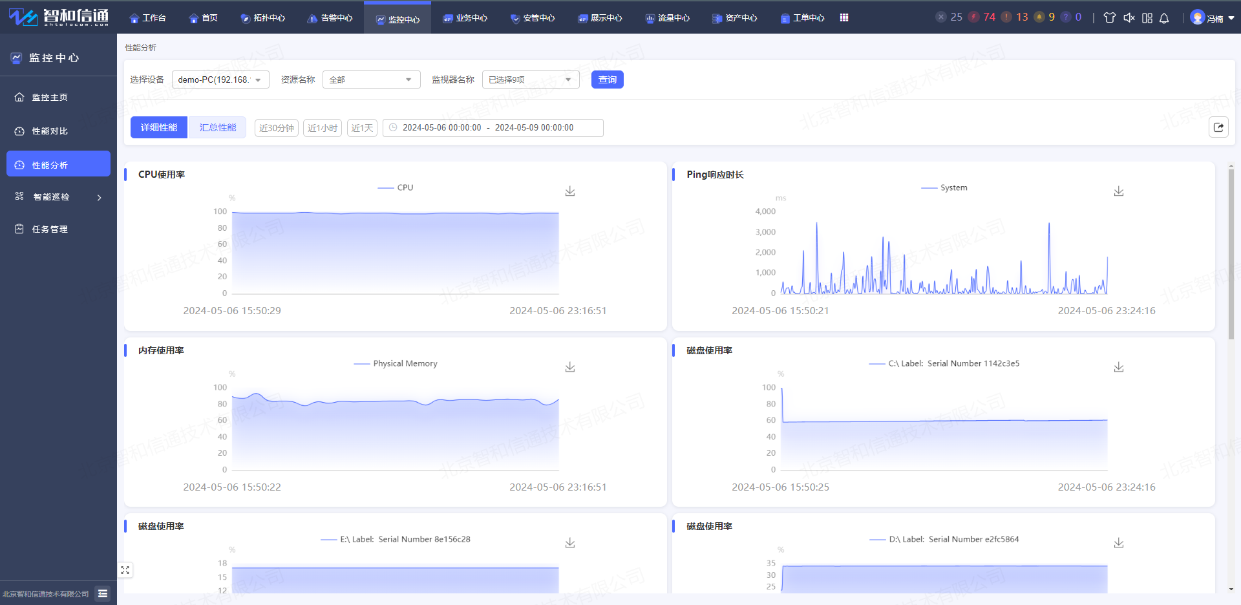Toggle the C:\ Label legend series
This screenshot has height=605, width=1241.
point(944,363)
